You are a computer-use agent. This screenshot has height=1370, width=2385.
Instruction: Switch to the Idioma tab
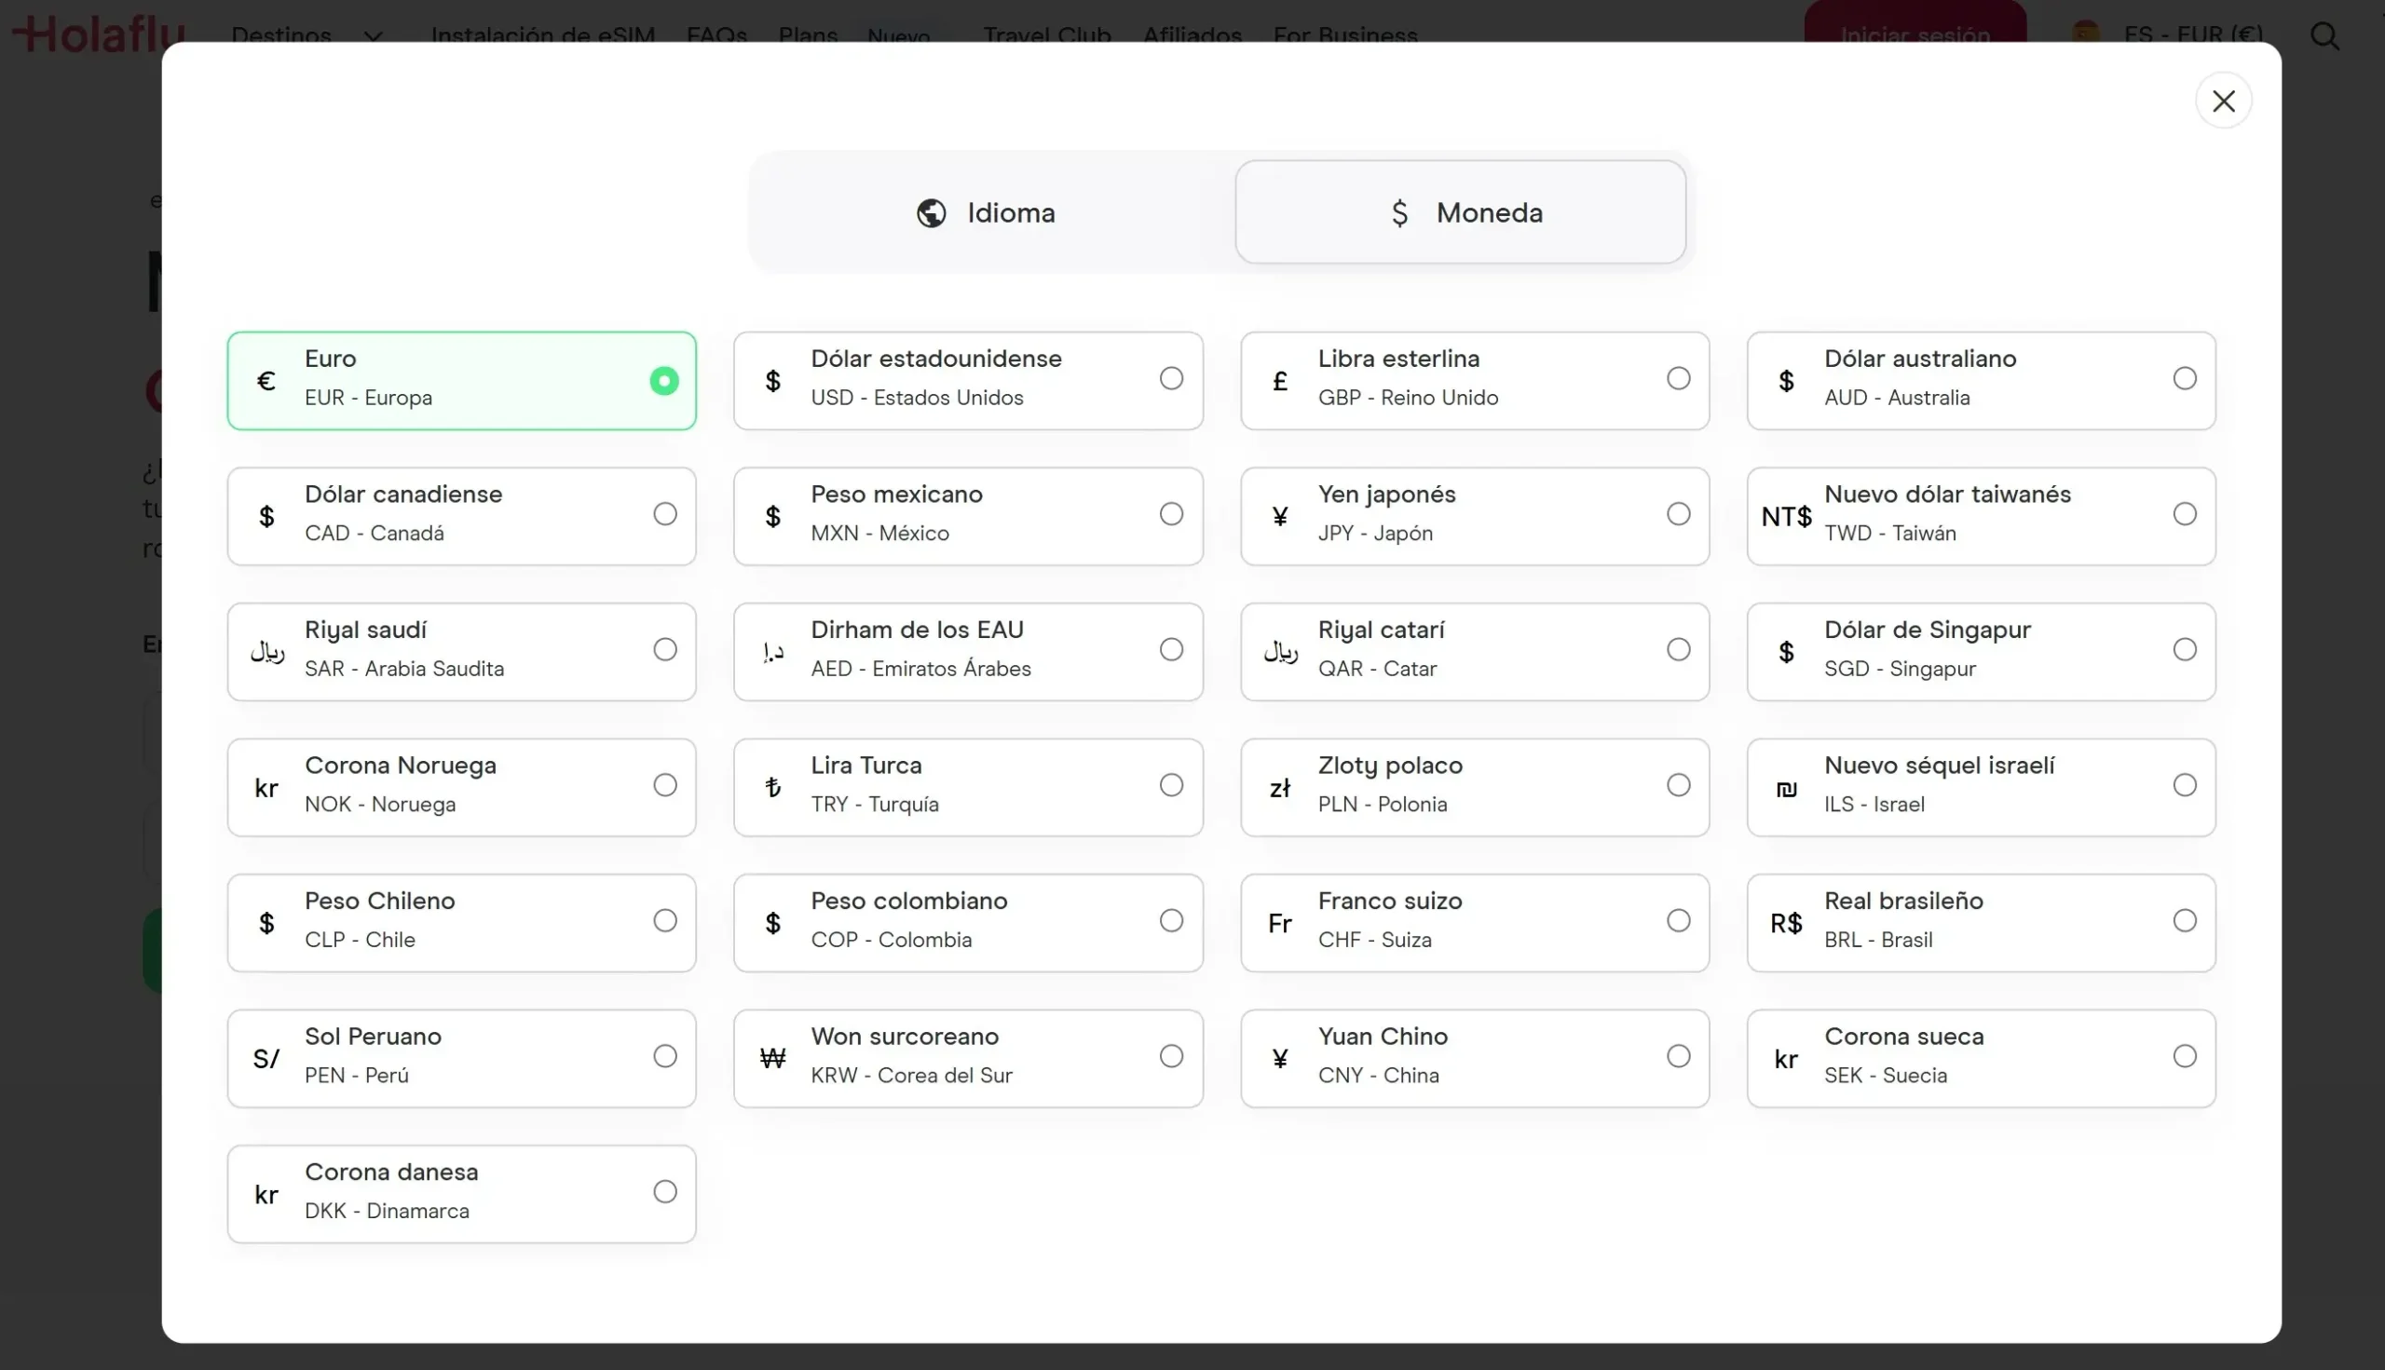[986, 212]
